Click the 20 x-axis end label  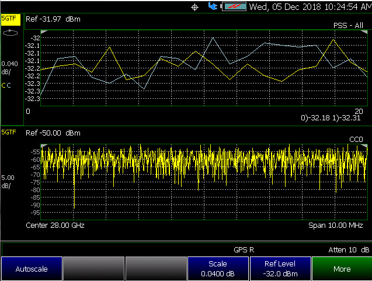[359, 112]
